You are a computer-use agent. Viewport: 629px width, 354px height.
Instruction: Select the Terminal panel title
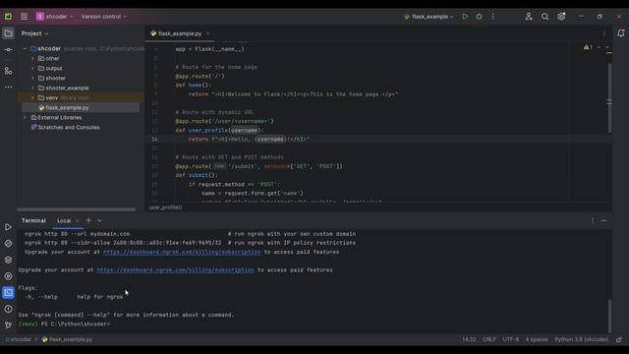click(x=33, y=220)
